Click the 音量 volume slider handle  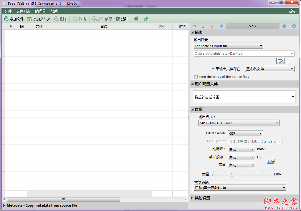point(232,175)
